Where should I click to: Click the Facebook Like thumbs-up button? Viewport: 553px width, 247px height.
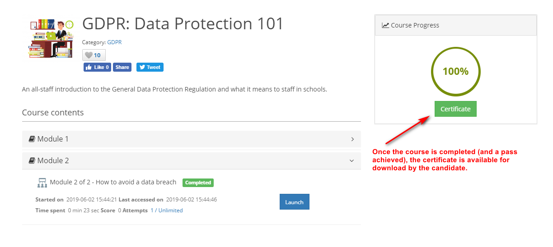tap(97, 67)
